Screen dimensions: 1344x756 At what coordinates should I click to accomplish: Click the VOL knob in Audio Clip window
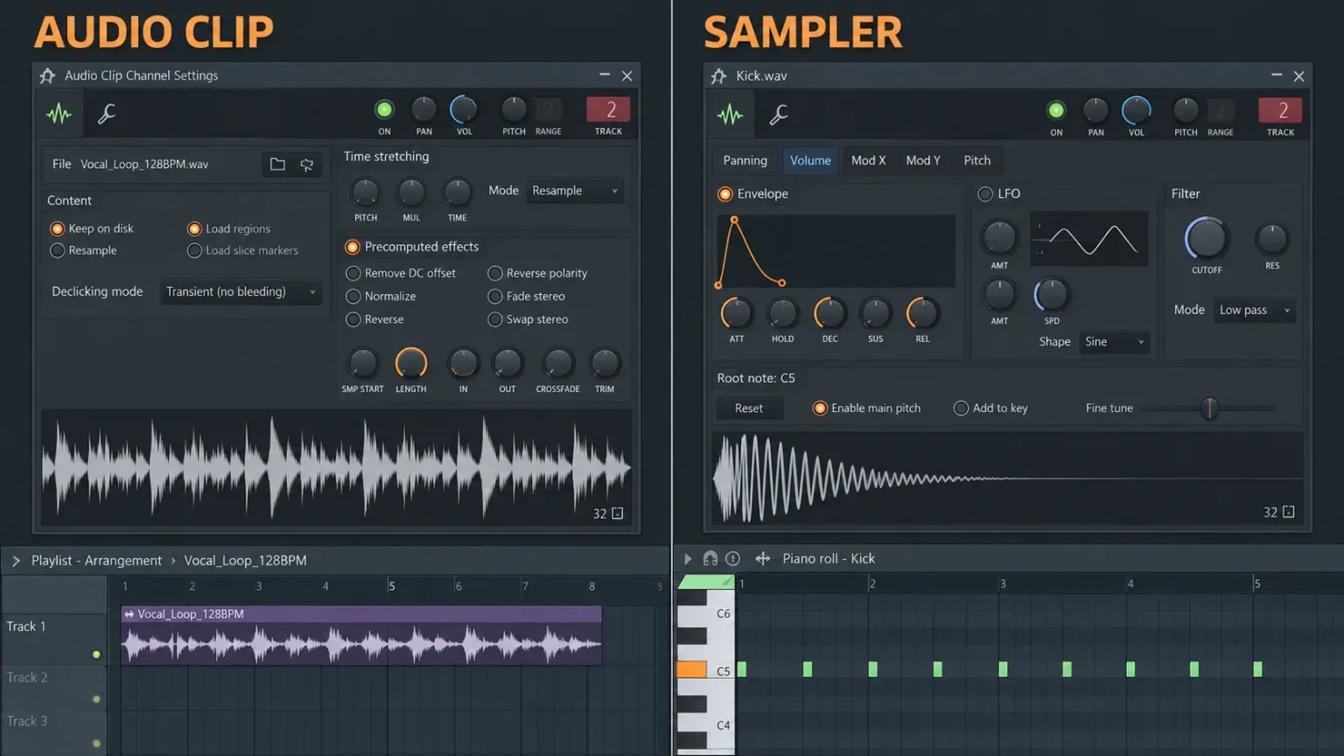pyautogui.click(x=464, y=109)
